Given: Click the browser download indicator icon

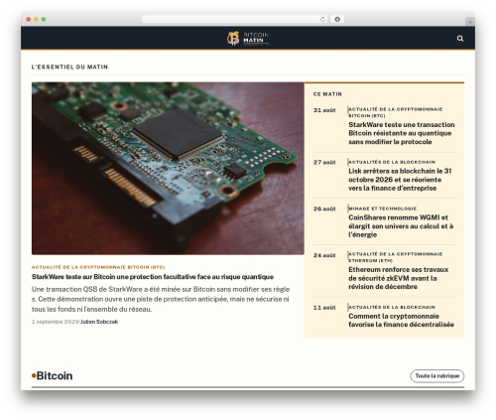Looking at the screenshot, I should [337, 19].
